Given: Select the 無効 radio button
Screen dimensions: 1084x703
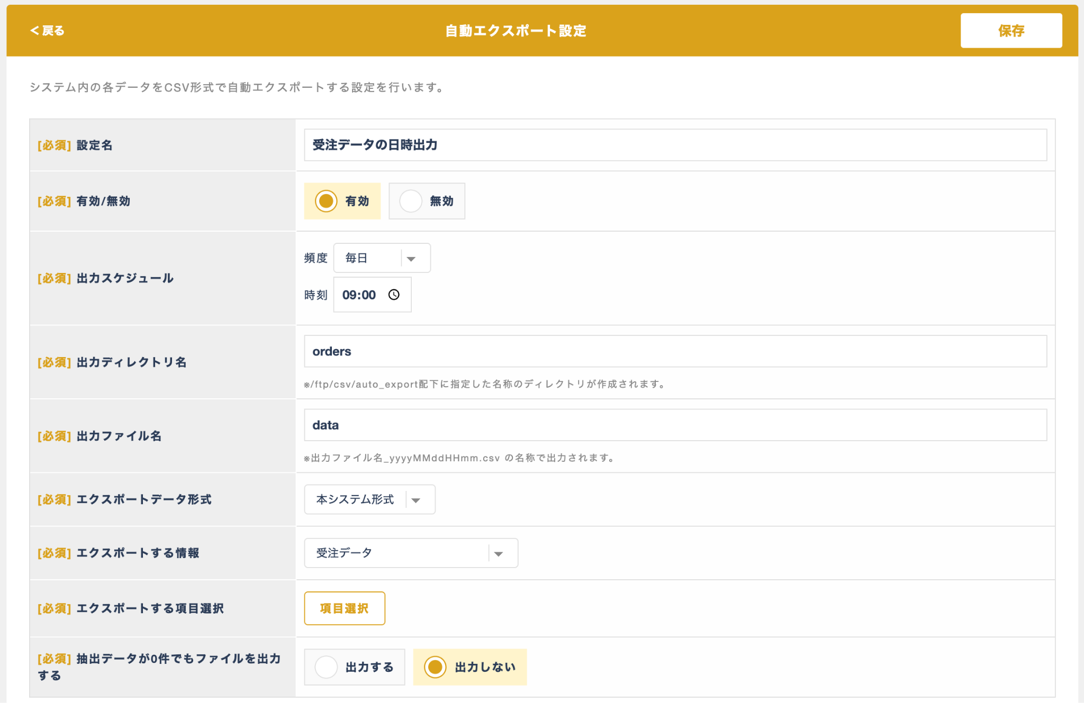Looking at the screenshot, I should 427,201.
